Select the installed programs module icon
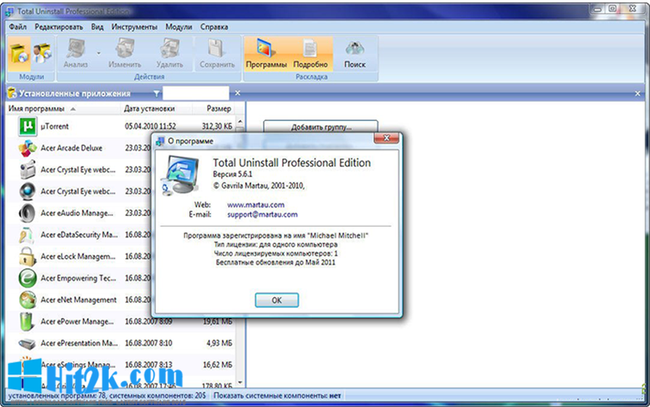 coord(19,54)
